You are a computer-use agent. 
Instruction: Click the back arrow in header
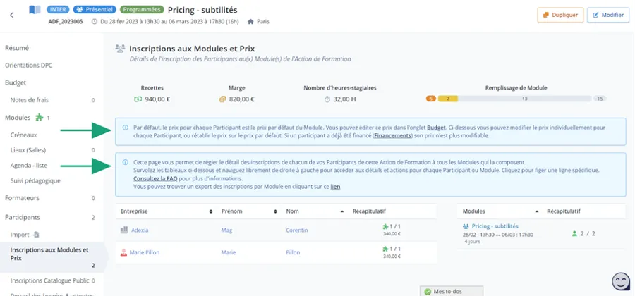point(12,15)
